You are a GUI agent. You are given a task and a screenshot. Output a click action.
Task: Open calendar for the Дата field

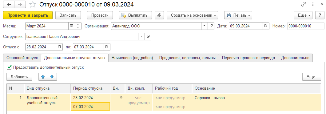(x=265, y=26)
